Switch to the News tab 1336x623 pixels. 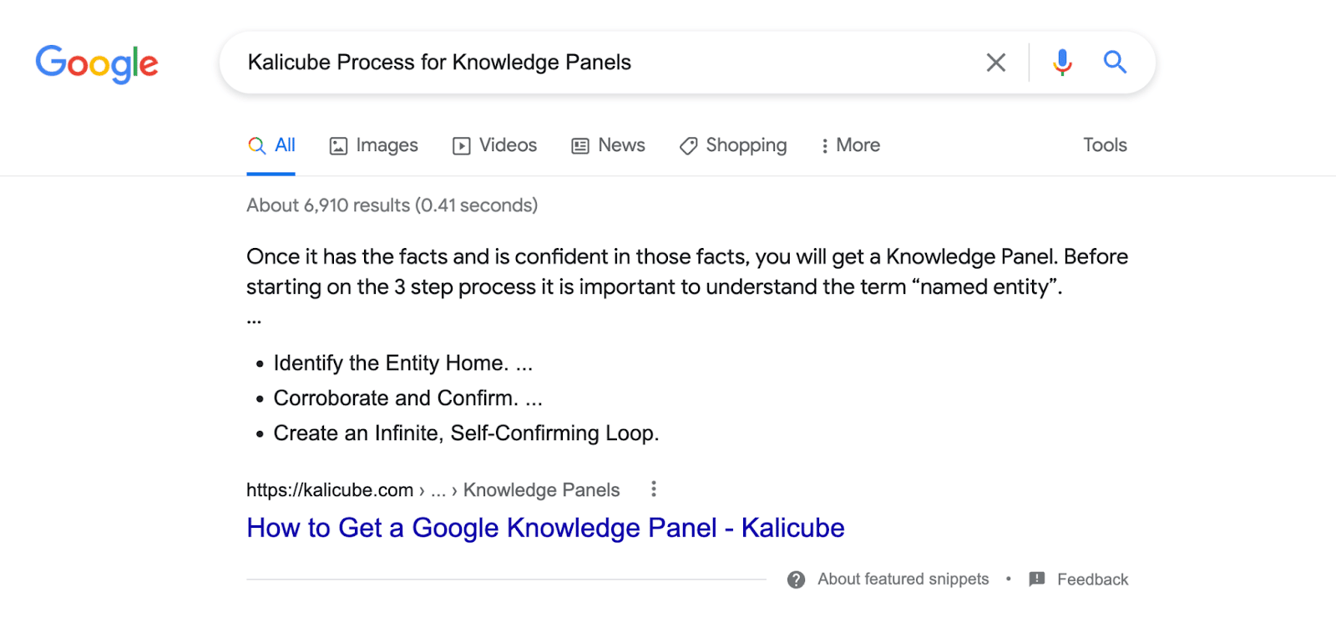click(608, 145)
